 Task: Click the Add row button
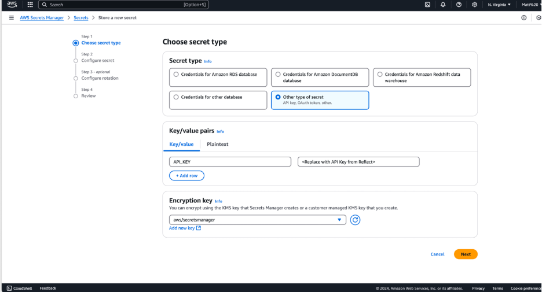tap(186, 176)
